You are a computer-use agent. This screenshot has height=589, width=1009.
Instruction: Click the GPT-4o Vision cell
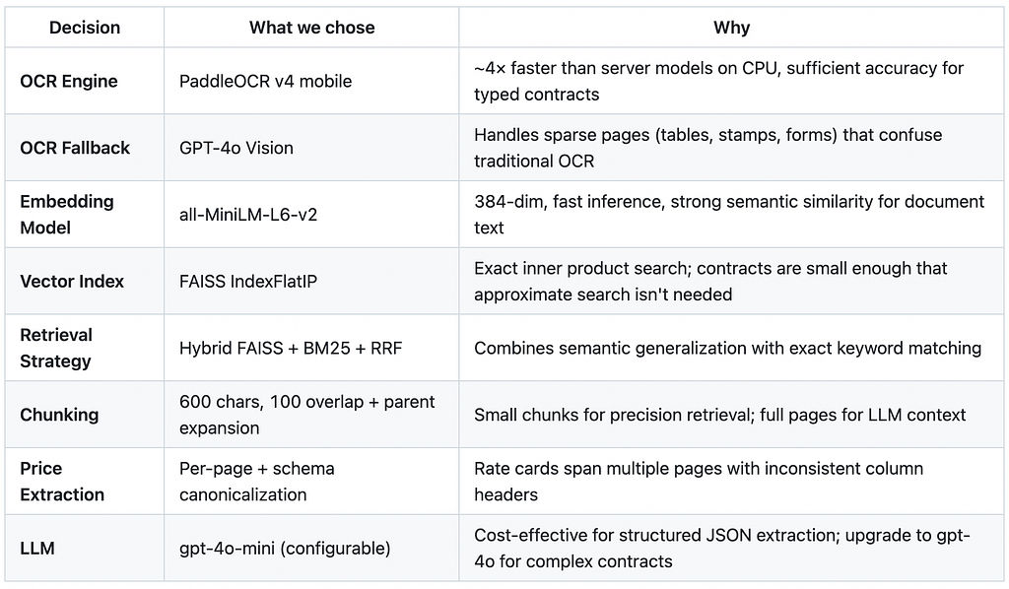(x=236, y=148)
